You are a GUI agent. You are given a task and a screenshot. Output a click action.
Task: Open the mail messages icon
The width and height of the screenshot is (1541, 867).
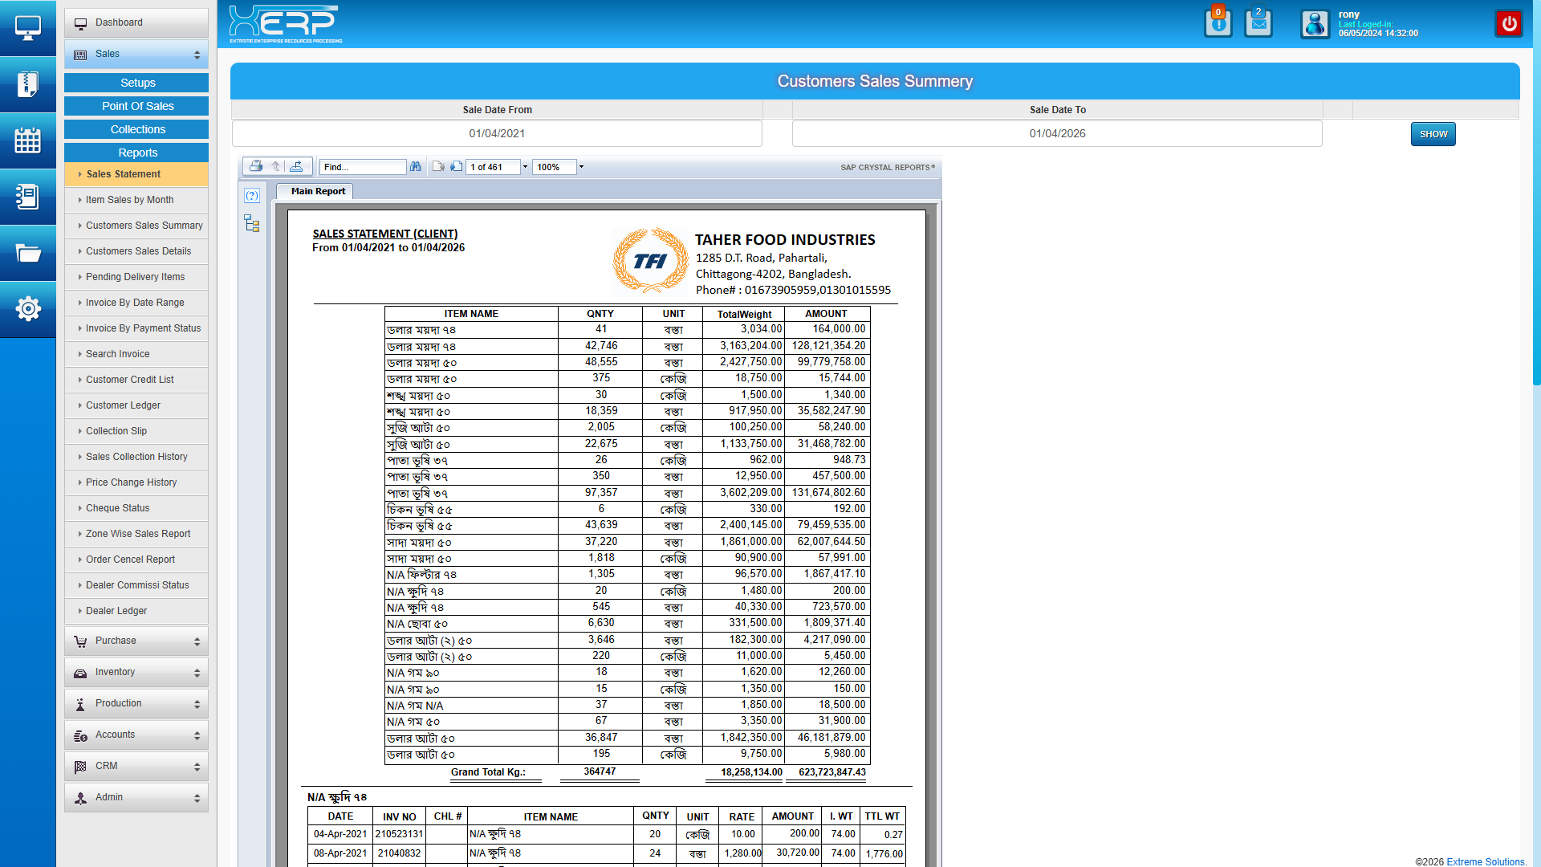1258,23
